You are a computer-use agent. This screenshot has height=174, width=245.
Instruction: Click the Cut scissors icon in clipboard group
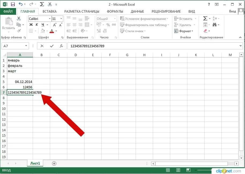[x=19, y=19]
